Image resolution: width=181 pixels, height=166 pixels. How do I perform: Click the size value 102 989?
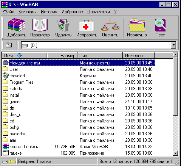click(x=68, y=153)
